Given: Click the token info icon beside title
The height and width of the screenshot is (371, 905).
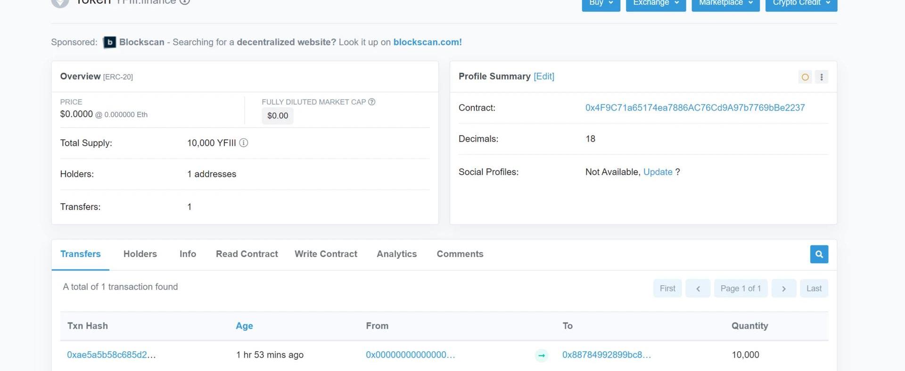Looking at the screenshot, I should tap(185, 2).
